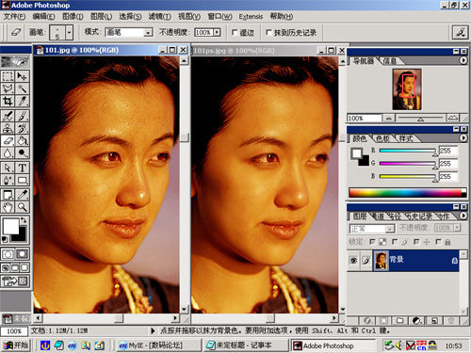The image size is (471, 353).
Task: Select the Clone Stamp tool
Action: click(x=8, y=128)
